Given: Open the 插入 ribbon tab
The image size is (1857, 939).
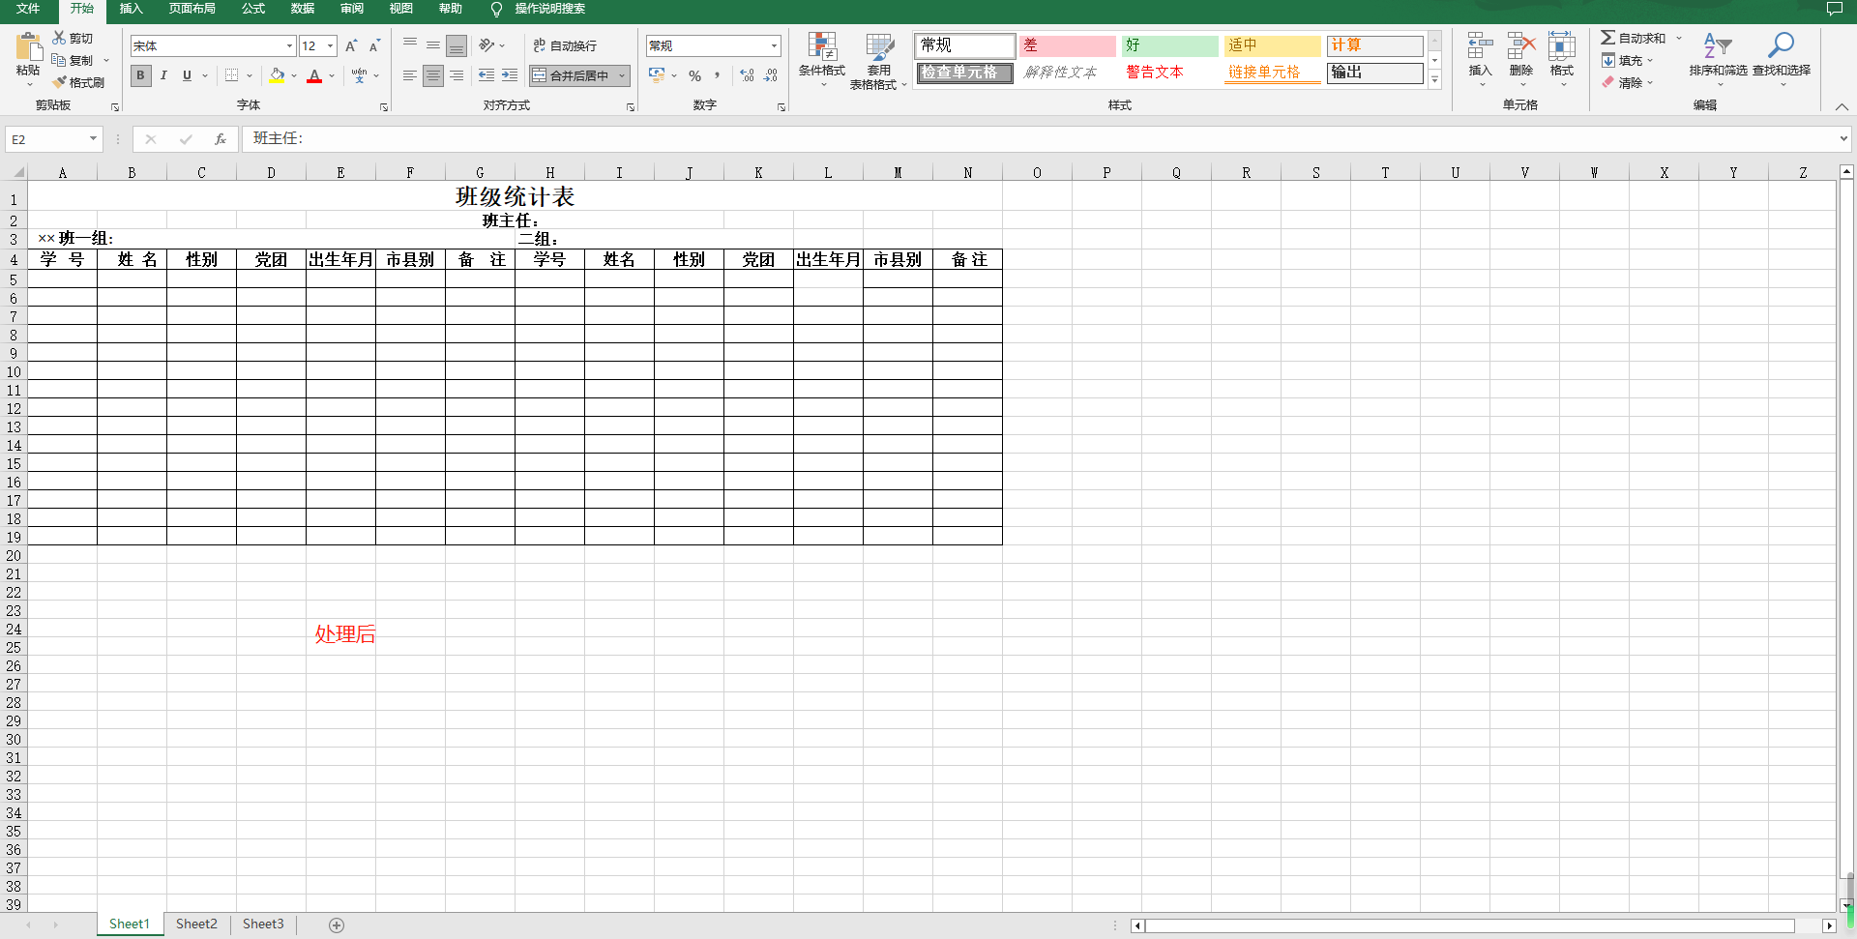Looking at the screenshot, I should pos(131,9).
